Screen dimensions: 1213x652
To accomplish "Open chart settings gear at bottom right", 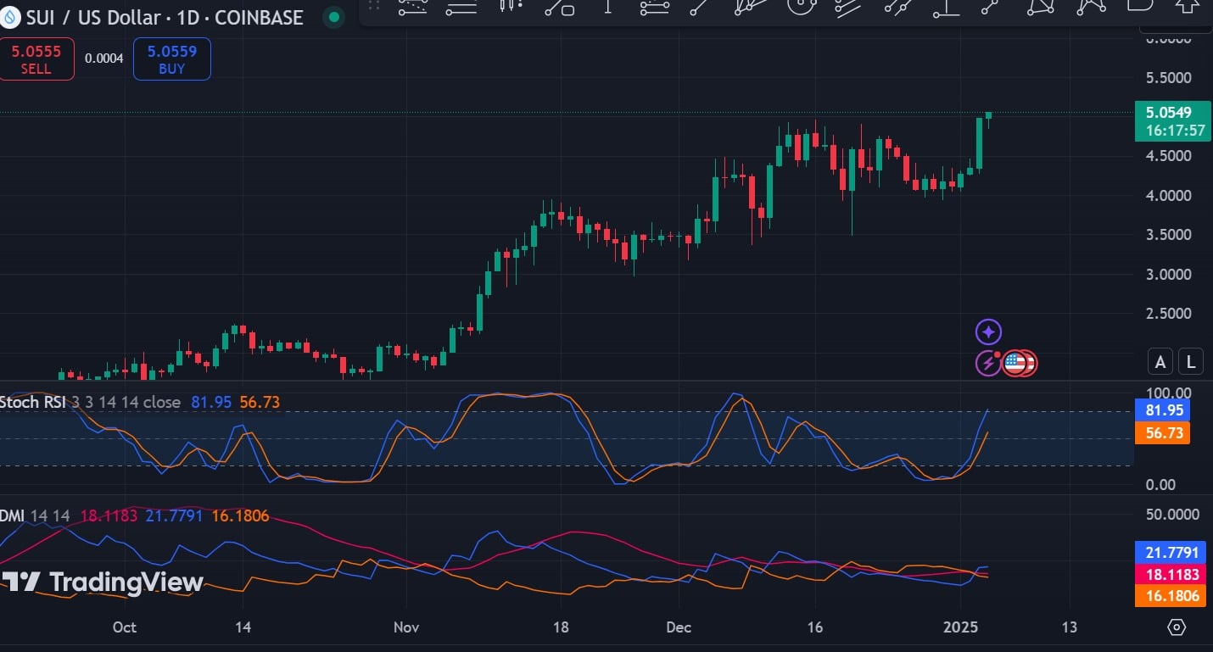I will tap(1177, 627).
